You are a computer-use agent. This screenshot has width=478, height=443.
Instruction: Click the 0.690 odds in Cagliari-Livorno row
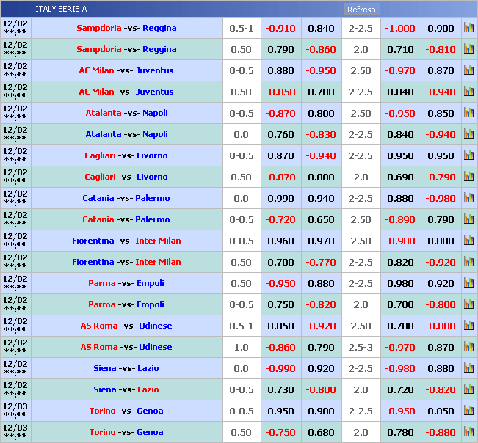400,177
